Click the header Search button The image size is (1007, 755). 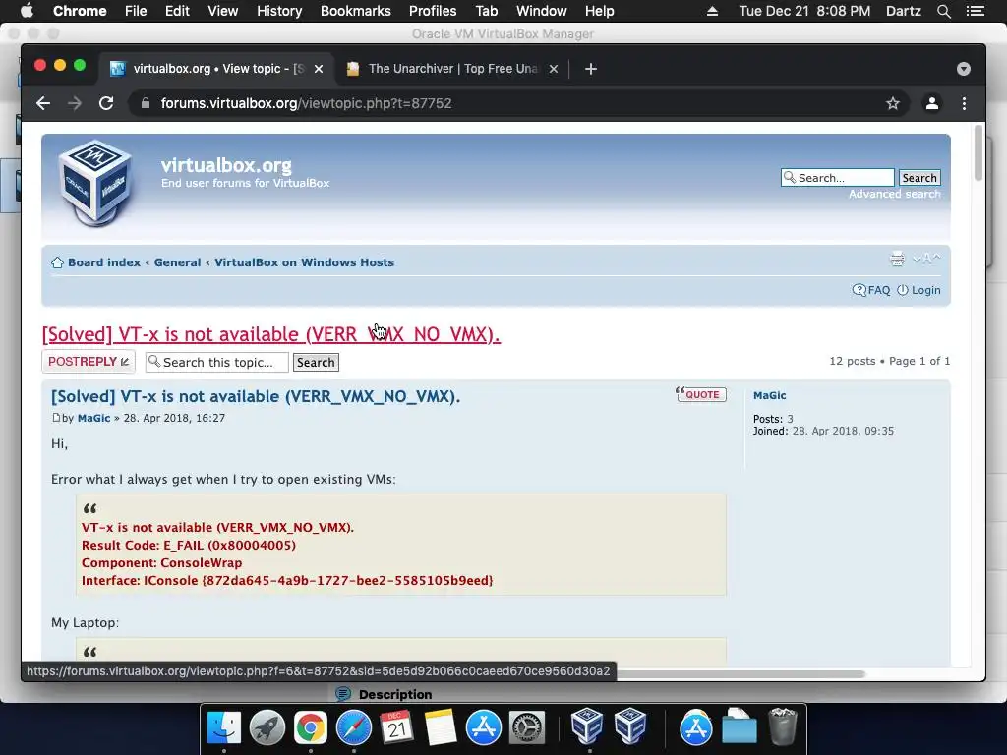tap(919, 178)
